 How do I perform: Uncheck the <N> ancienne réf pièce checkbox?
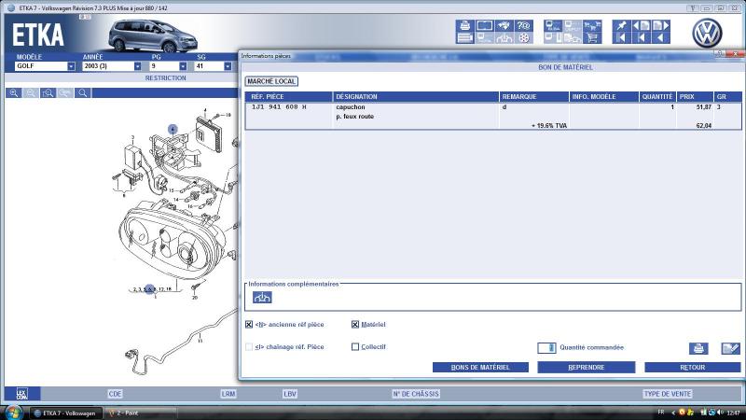coord(249,324)
